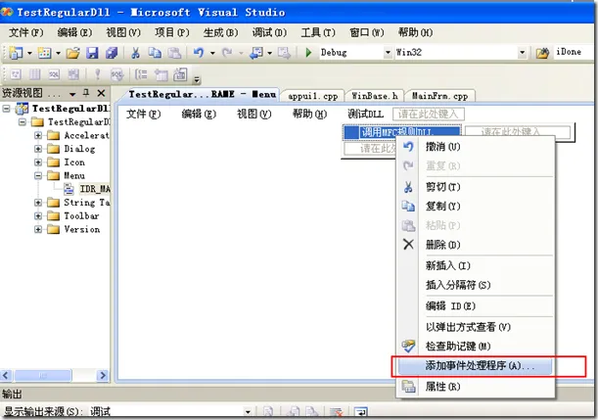Pin the Resource View panel

(x=86, y=93)
